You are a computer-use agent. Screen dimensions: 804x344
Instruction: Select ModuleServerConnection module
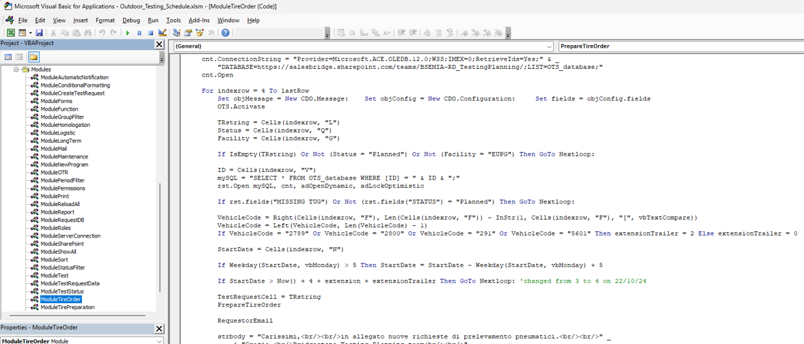point(70,236)
